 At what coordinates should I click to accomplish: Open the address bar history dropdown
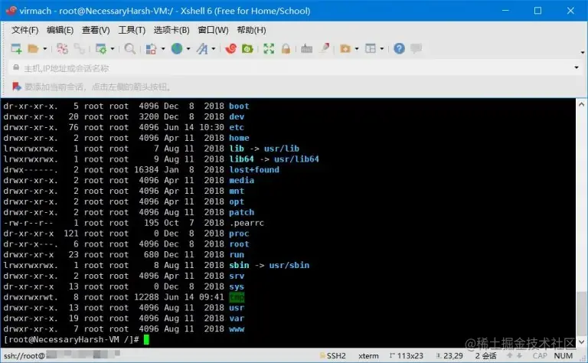(577, 67)
